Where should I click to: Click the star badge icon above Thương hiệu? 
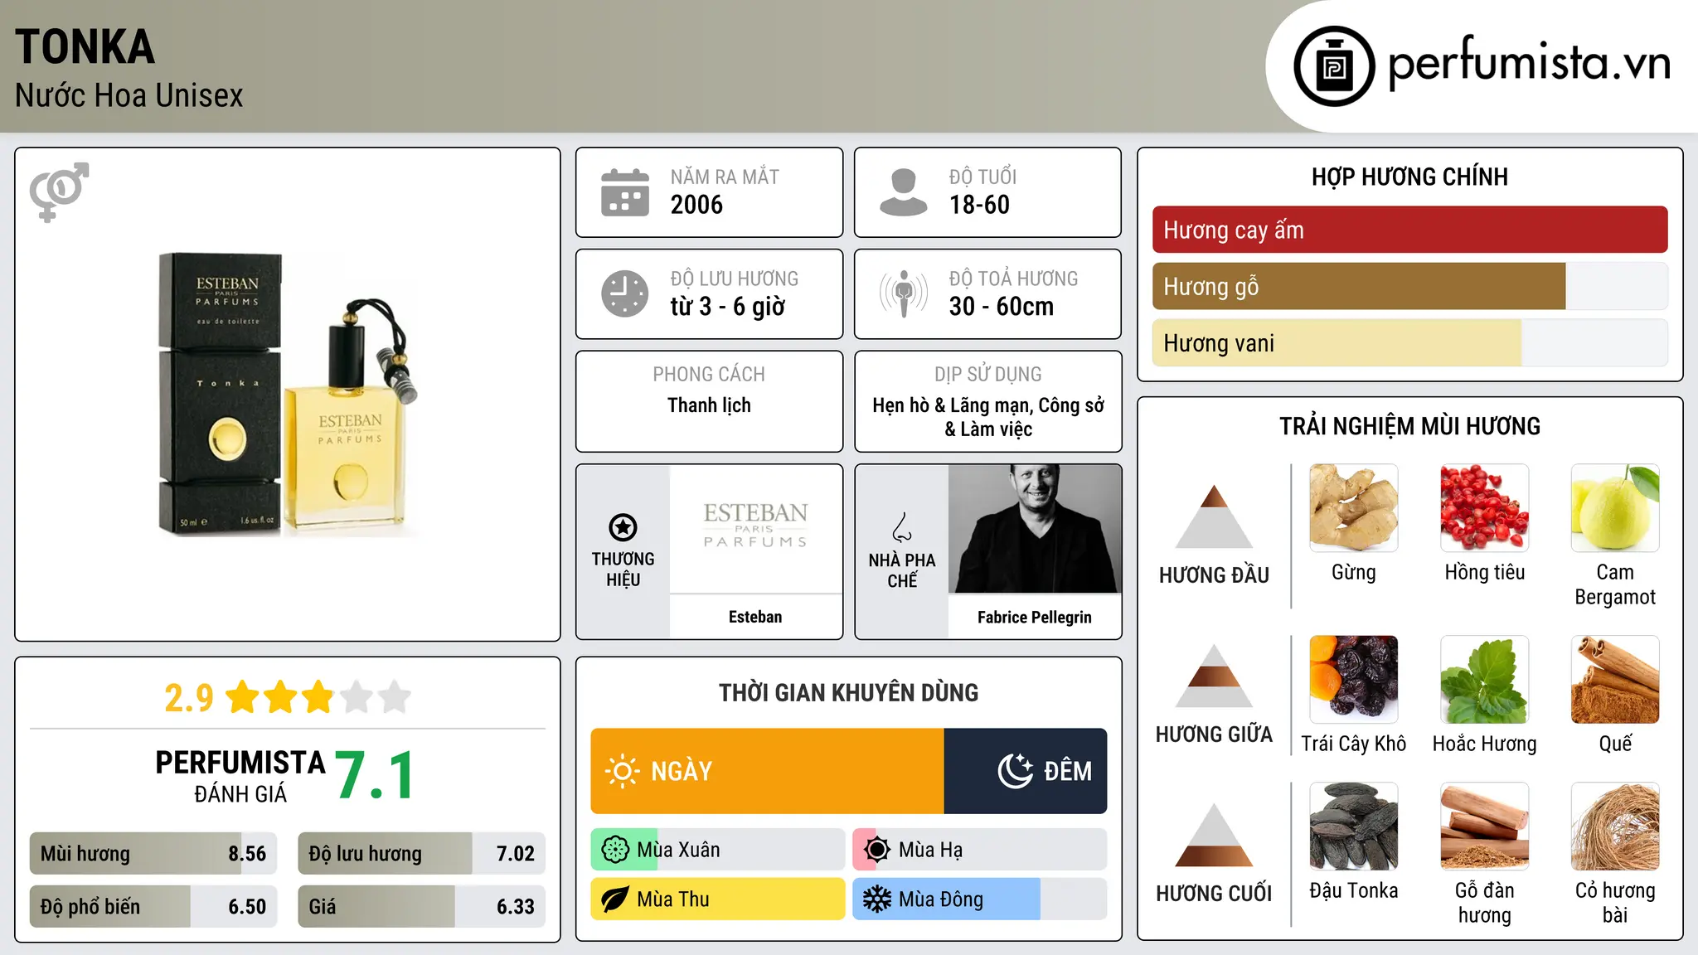click(x=623, y=527)
